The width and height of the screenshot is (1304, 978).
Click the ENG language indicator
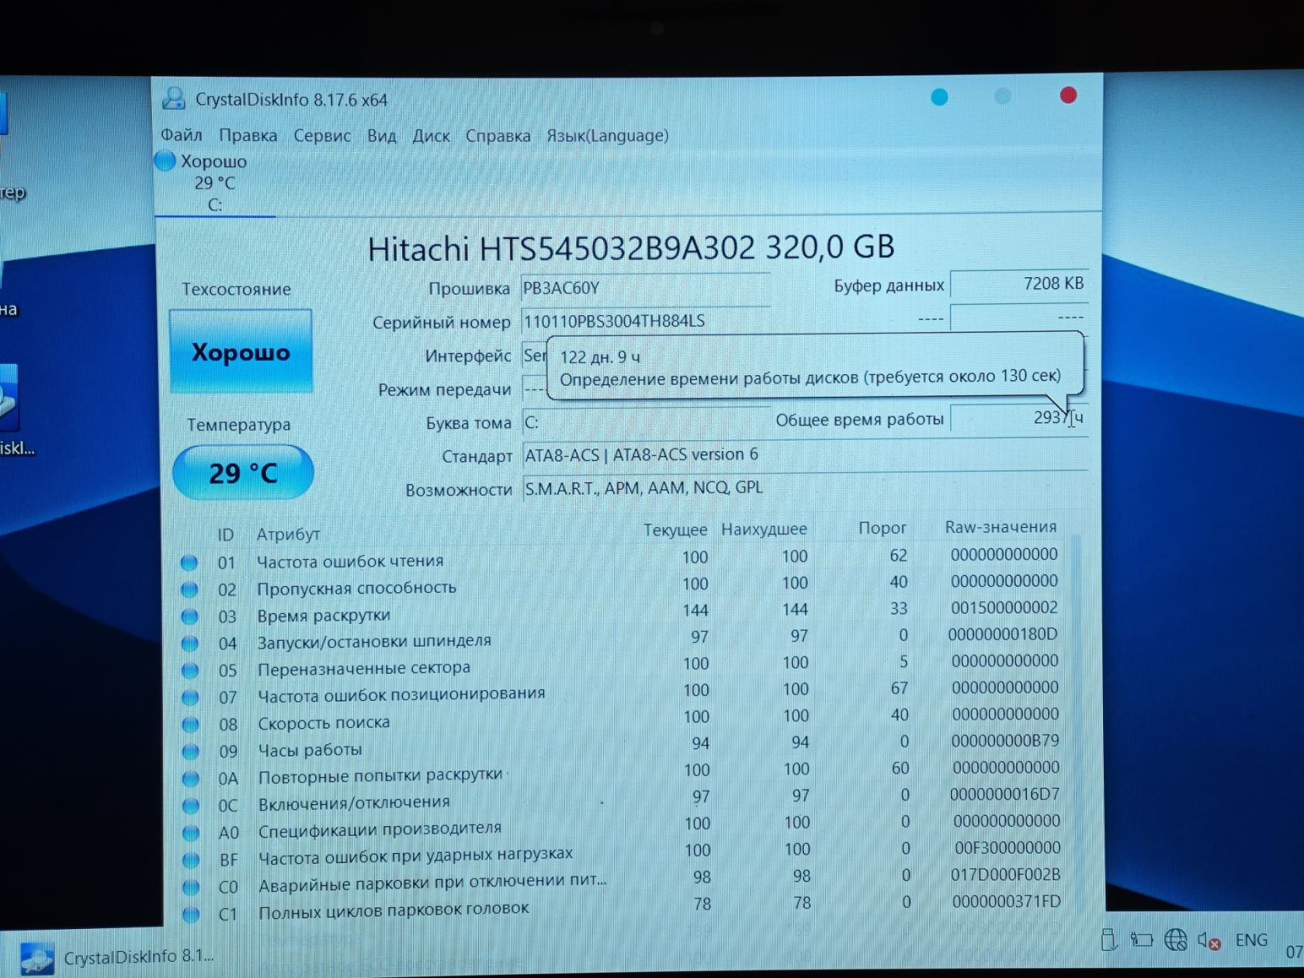[1251, 940]
